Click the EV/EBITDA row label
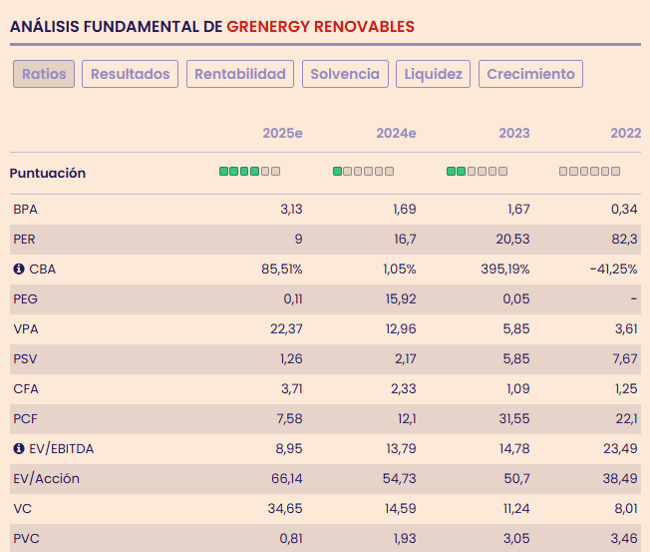This screenshot has height=552, width=650. pyautogui.click(x=62, y=448)
